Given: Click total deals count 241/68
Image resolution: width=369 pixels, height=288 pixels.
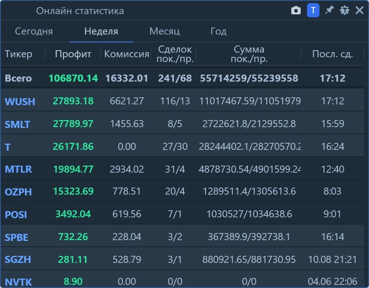Looking at the screenshot, I should [175, 78].
